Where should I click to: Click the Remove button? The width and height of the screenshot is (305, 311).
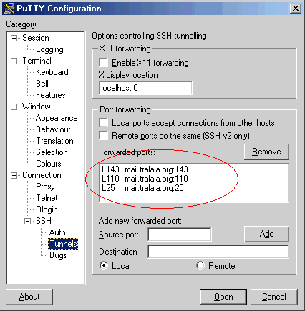point(266,152)
